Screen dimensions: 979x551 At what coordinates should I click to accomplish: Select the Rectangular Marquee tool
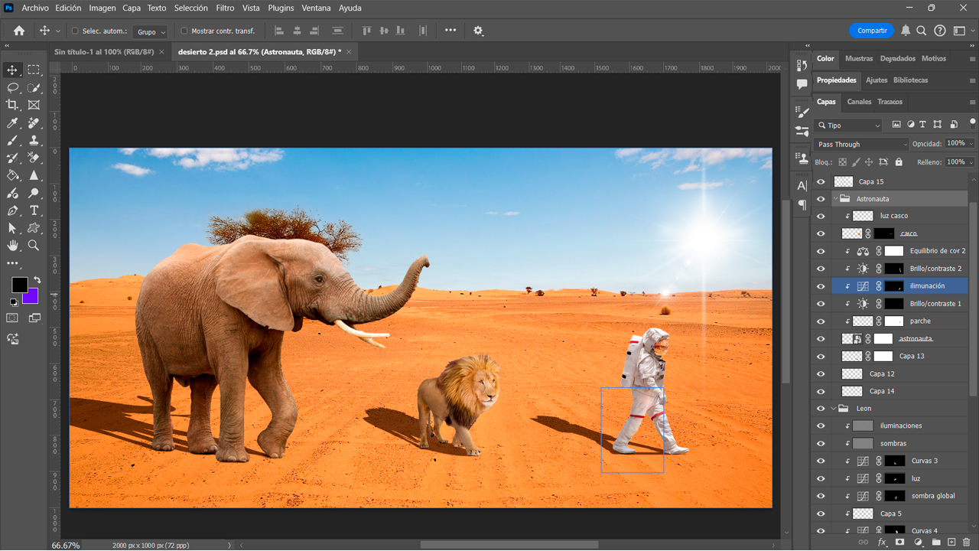click(34, 70)
